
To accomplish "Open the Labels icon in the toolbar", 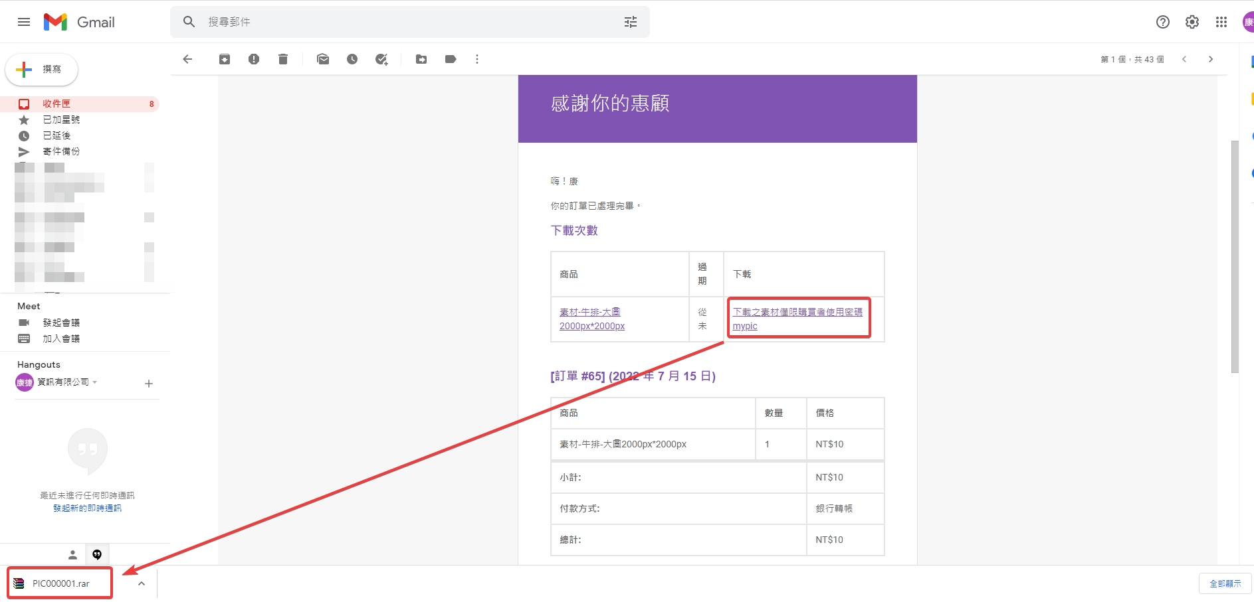I will (x=451, y=59).
